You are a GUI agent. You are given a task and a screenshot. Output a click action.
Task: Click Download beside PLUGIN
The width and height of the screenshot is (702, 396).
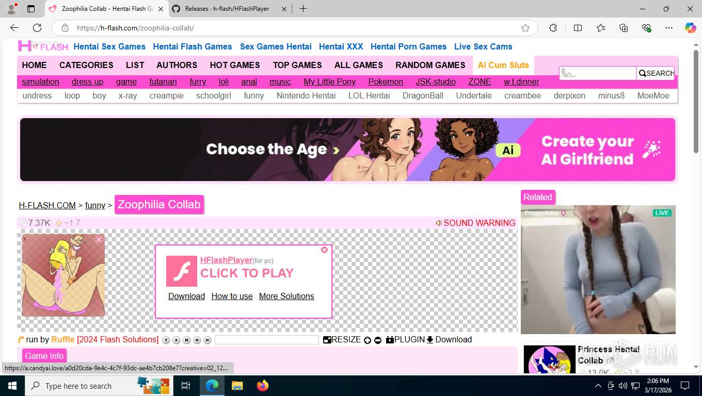coord(449,340)
